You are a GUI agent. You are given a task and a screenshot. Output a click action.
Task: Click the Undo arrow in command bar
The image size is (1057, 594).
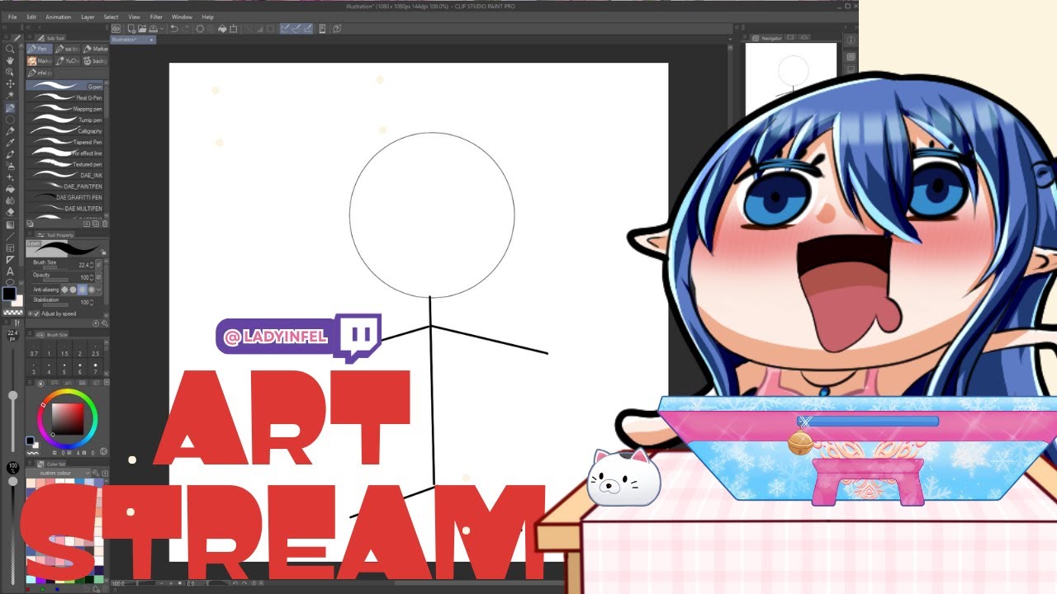[174, 29]
